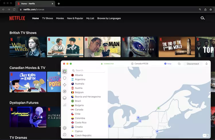215x140 pixels.
Task: Click the globe icon beside Canada #1638
Action: click(x=132, y=64)
